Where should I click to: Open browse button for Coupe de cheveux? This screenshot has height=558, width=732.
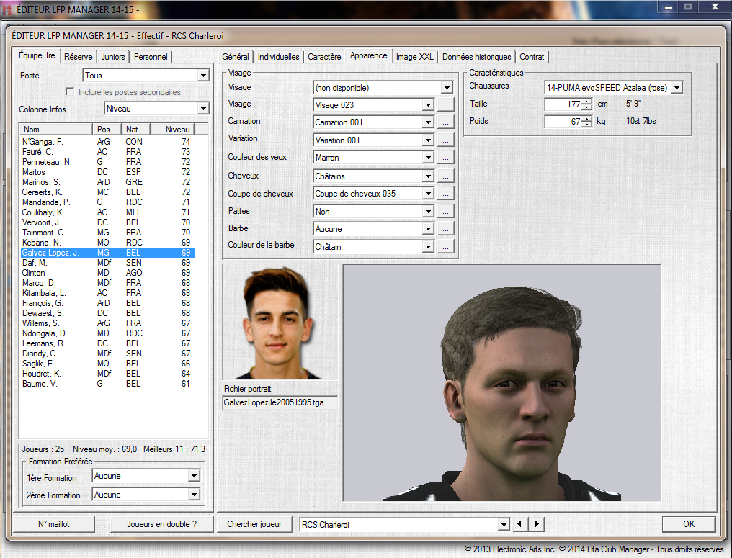[446, 194]
